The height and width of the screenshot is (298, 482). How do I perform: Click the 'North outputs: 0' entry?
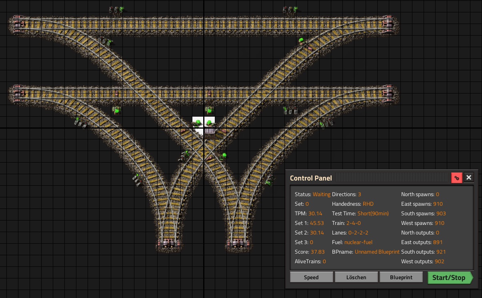pos(420,233)
